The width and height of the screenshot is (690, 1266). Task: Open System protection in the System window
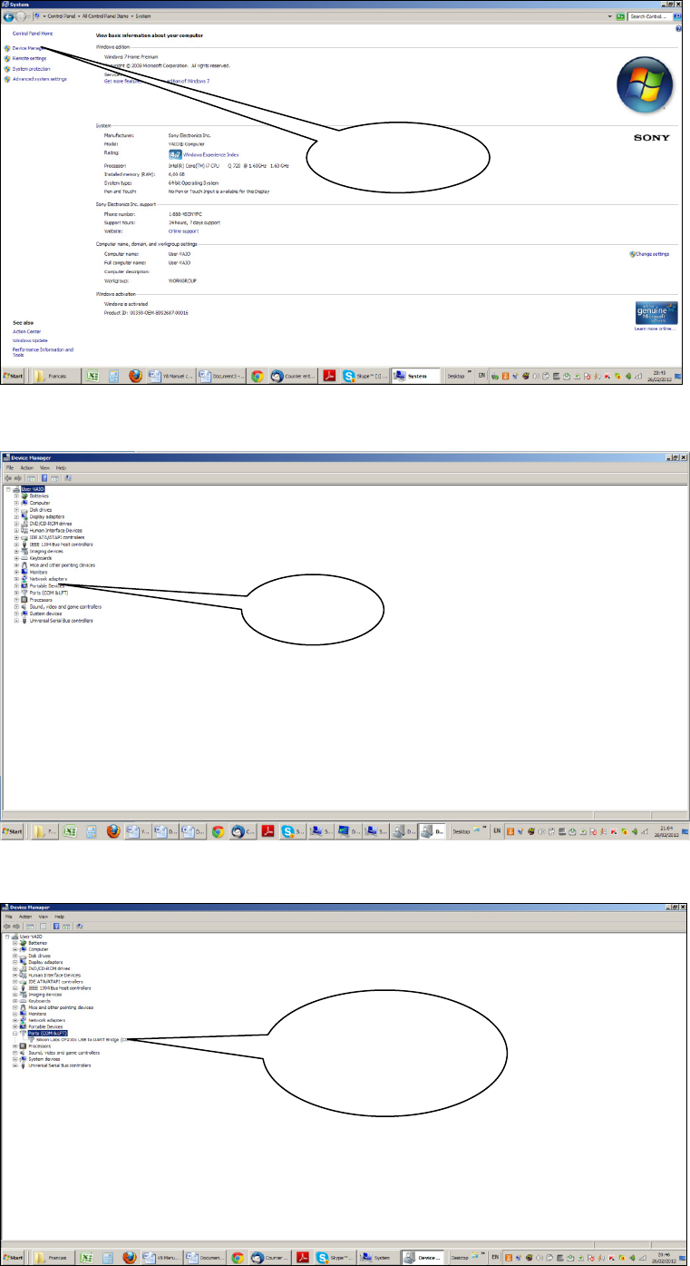click(x=32, y=68)
